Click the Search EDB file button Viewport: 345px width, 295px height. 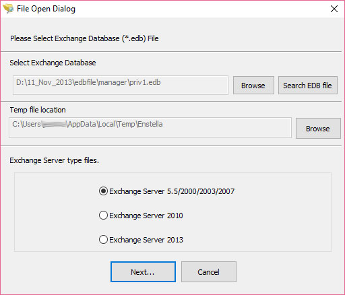click(307, 86)
